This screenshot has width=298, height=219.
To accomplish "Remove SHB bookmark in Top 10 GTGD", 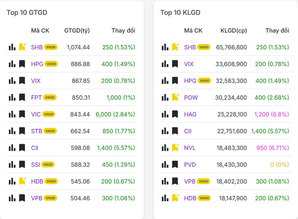I will click(x=22, y=47).
